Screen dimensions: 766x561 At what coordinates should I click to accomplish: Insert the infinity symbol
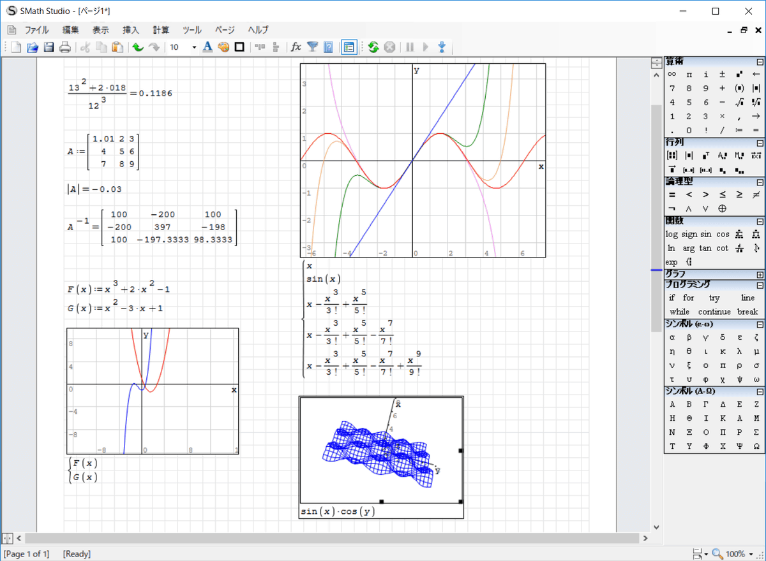pos(672,74)
